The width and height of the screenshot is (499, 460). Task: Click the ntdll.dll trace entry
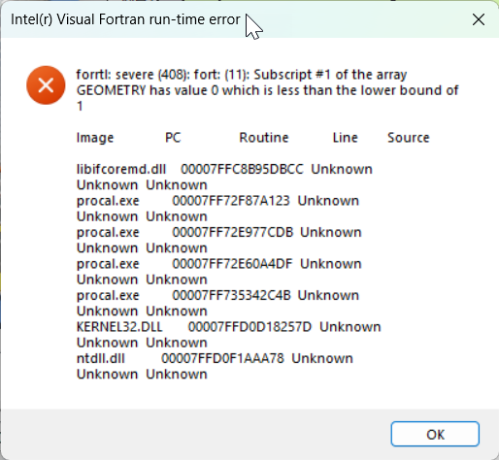tap(101, 358)
